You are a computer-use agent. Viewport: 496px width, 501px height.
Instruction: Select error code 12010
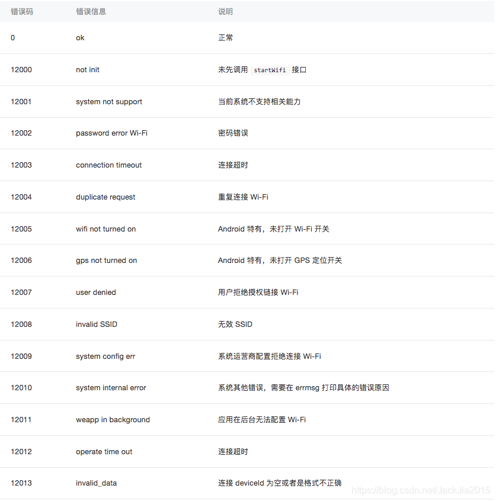[21, 387]
